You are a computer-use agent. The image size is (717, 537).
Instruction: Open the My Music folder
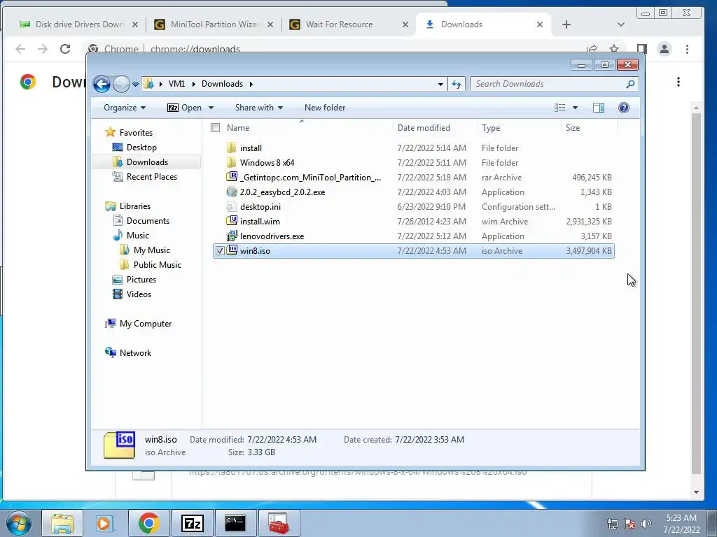point(151,250)
